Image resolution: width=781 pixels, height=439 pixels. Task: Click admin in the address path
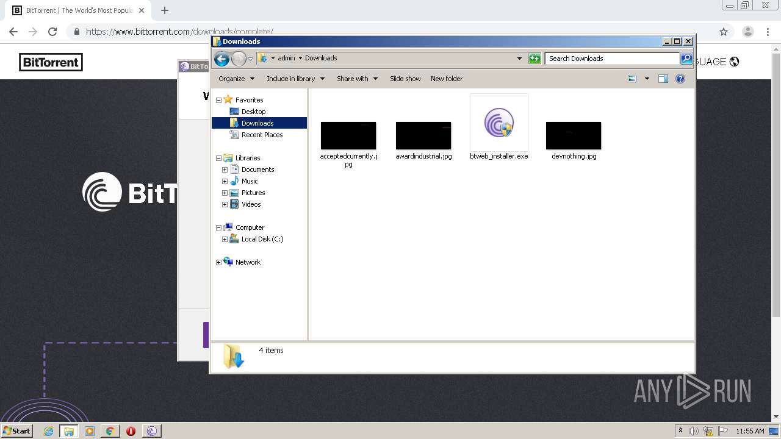[x=286, y=59]
